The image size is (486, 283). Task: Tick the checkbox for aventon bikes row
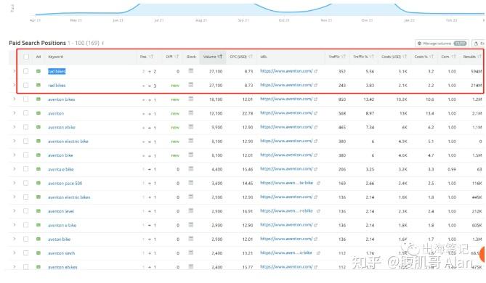26,99
